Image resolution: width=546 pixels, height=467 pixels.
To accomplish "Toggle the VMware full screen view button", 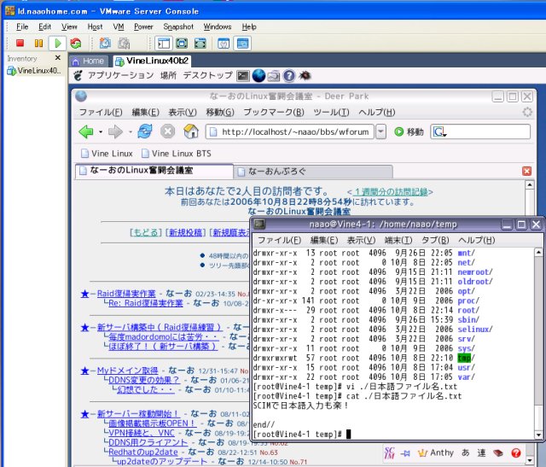I will point(183,44).
